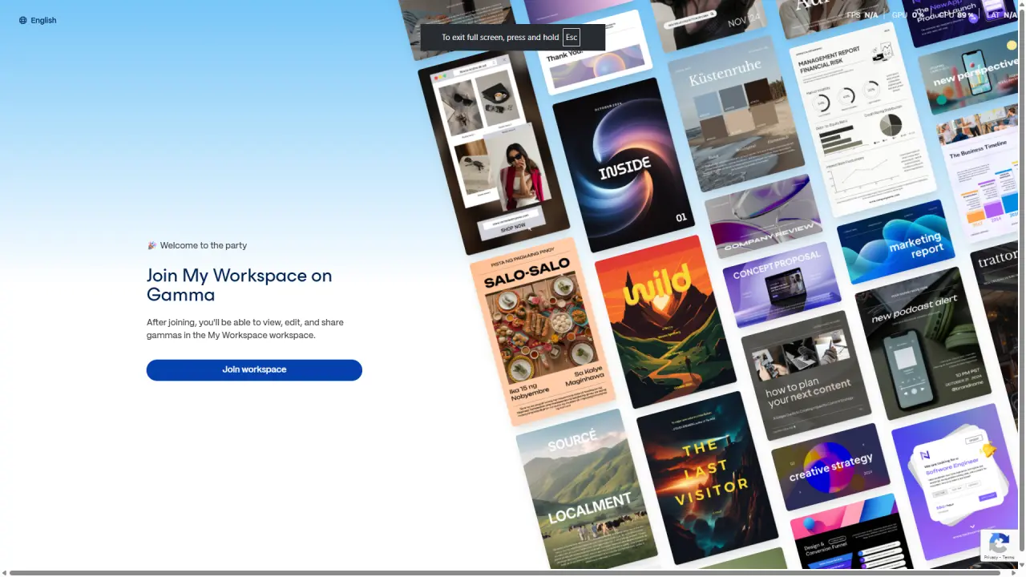Open the English language selector
This screenshot has width=1026, height=577.
coord(38,20)
